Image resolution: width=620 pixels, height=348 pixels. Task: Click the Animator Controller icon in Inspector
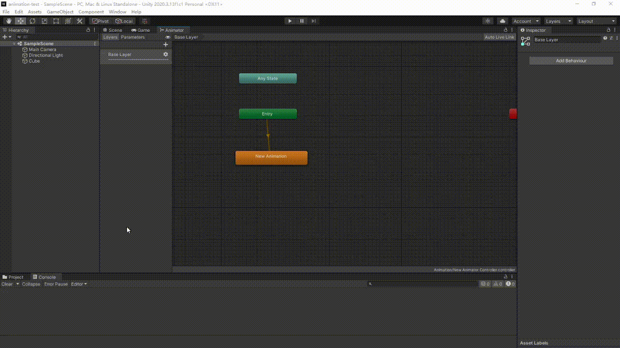526,41
